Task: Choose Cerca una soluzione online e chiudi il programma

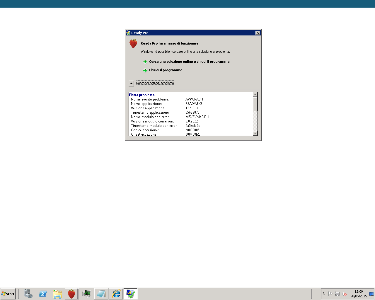Action: [189, 62]
